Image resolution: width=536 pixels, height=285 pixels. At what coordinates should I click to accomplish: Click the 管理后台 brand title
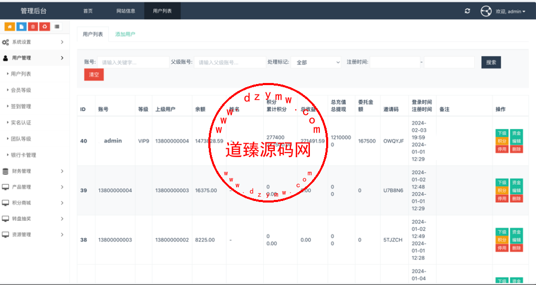pyautogui.click(x=33, y=11)
